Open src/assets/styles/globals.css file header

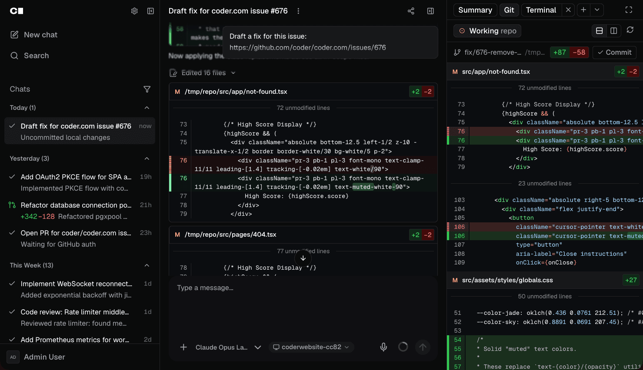[x=545, y=280]
